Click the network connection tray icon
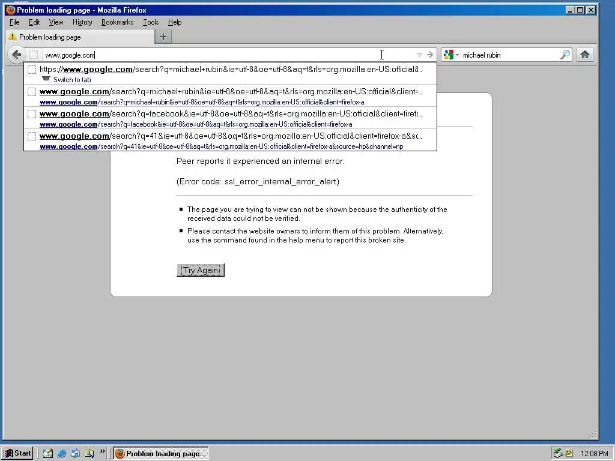The height and width of the screenshot is (461, 615). pos(557,454)
